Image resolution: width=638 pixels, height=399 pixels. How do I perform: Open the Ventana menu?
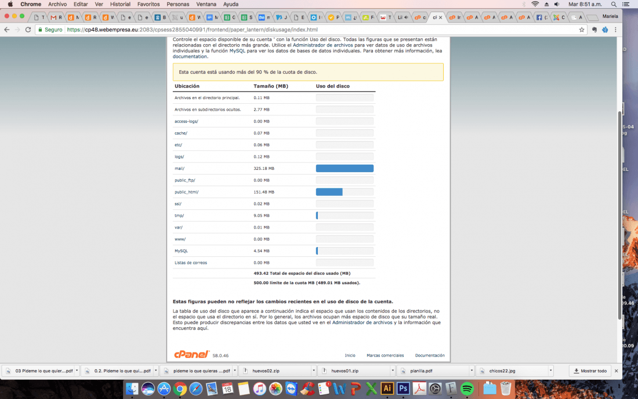(206, 4)
